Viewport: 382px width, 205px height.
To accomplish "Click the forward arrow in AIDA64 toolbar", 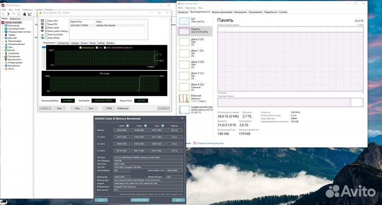I will (x=8, y=14).
